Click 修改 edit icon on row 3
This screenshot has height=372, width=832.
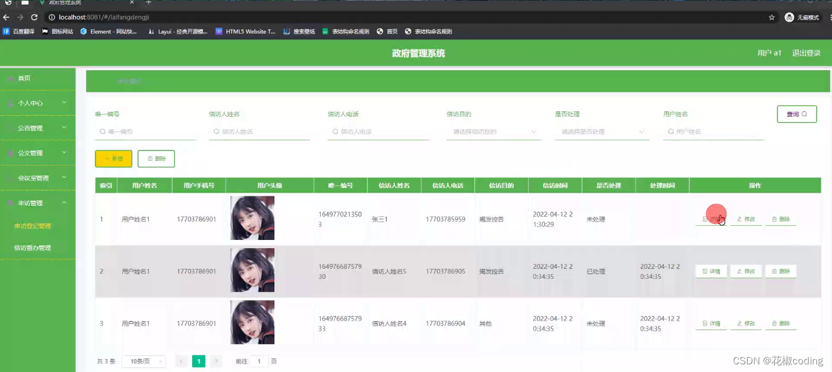tap(745, 322)
